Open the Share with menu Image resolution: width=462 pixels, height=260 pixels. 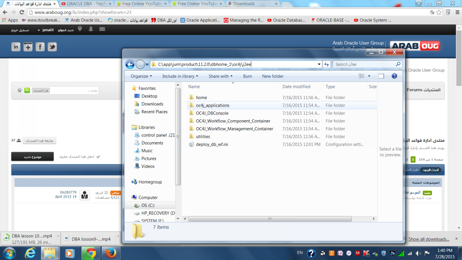coord(221,76)
